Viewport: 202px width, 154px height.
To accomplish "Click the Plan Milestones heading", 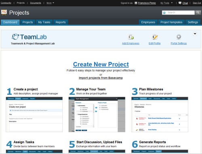I will (x=151, y=89).
